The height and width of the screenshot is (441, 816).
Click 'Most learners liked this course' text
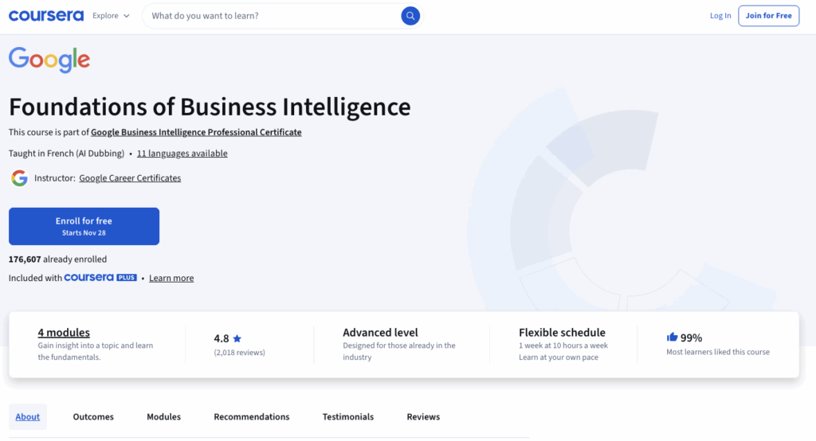point(718,352)
